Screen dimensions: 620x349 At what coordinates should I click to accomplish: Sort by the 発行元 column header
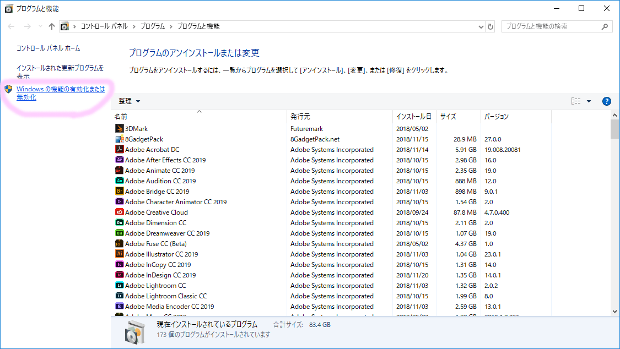pos(339,117)
